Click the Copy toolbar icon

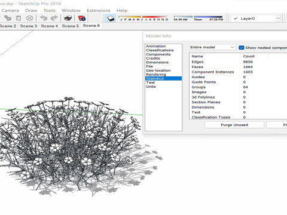tap(8, 19)
